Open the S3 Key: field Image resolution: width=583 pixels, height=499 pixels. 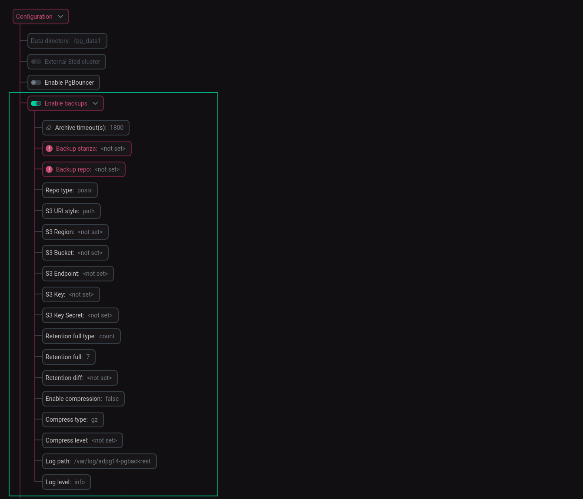point(71,294)
